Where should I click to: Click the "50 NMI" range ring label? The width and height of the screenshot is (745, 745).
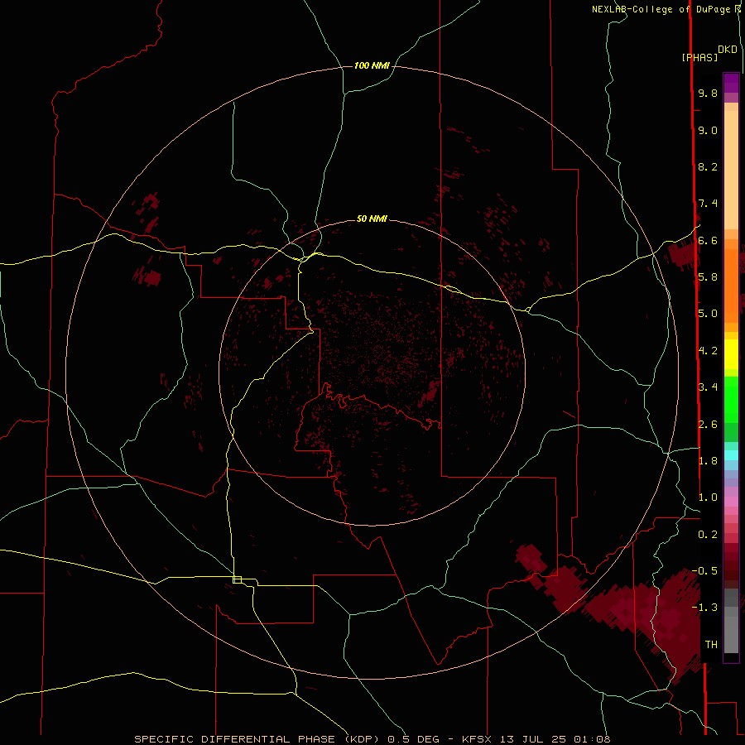(x=372, y=219)
